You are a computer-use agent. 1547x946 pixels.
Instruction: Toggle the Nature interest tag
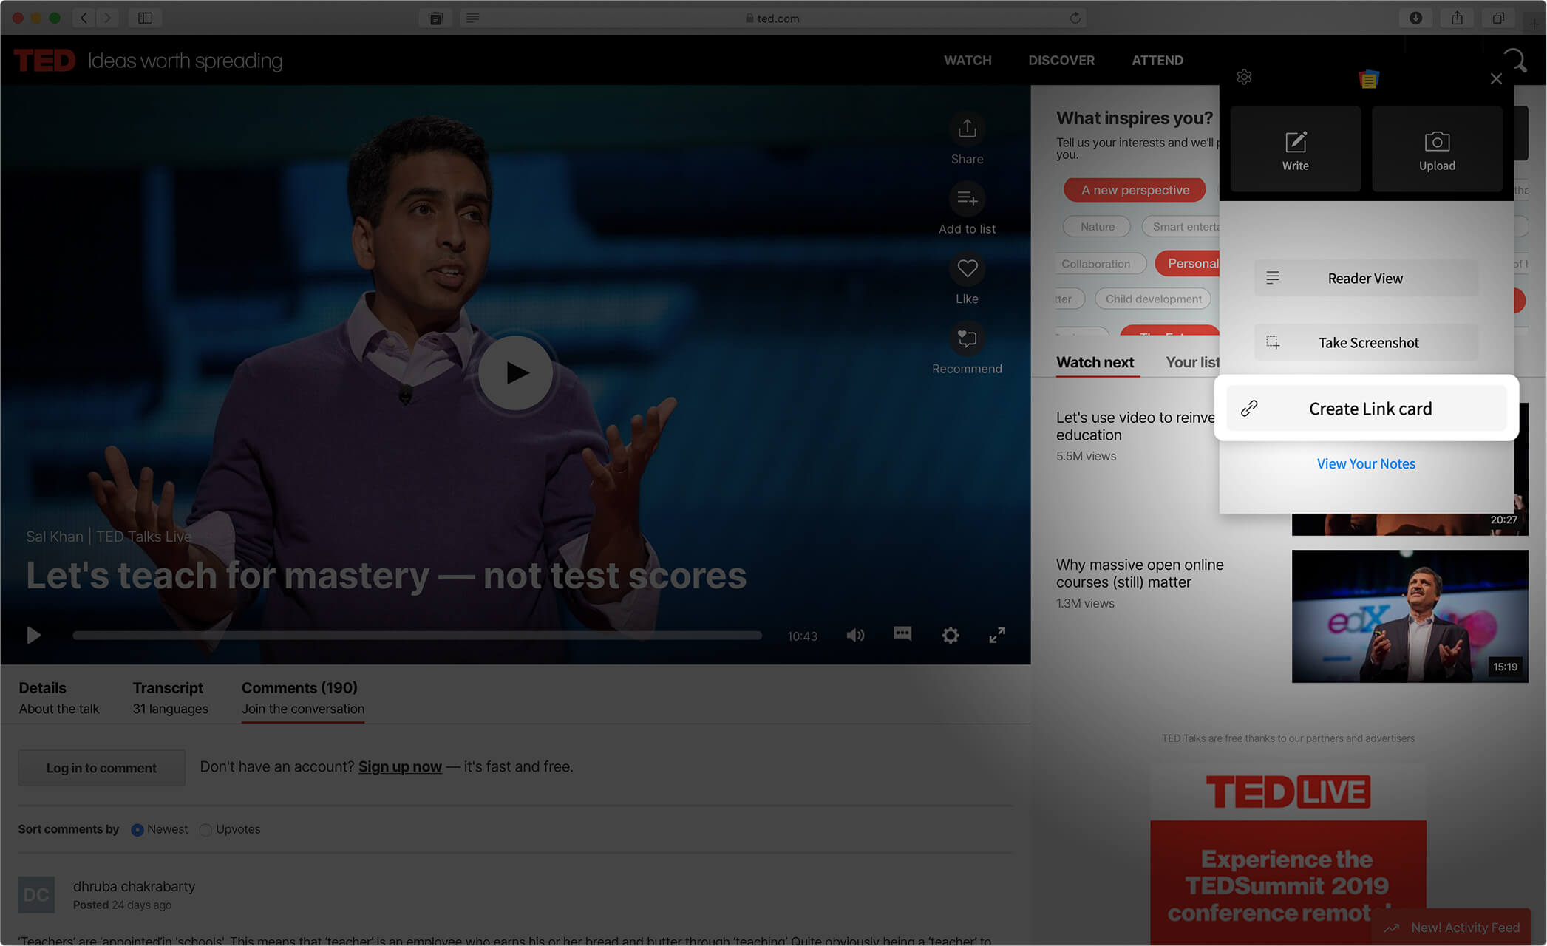(x=1097, y=227)
